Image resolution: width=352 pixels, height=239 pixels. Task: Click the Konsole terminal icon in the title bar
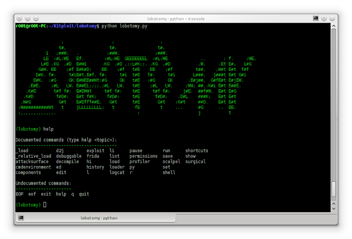click(316, 18)
